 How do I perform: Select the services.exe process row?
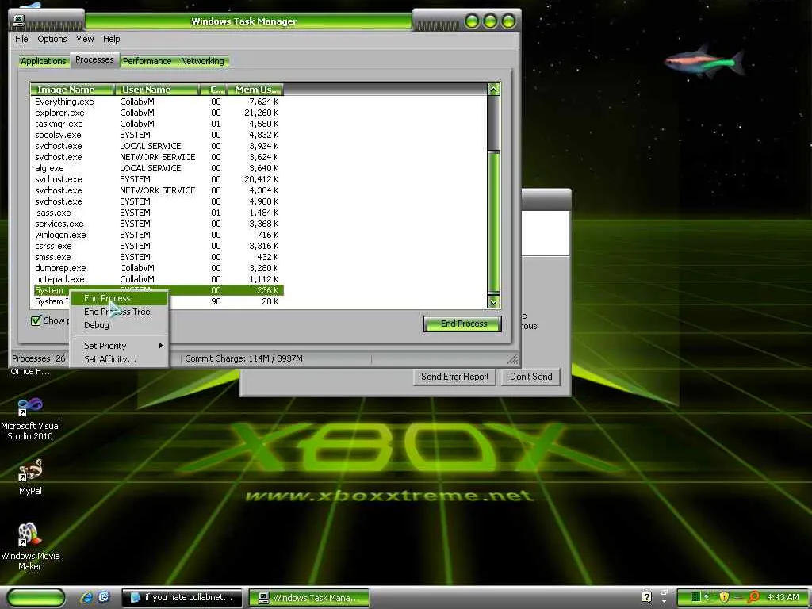click(157, 224)
